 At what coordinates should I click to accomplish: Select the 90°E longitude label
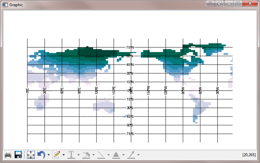79,91
